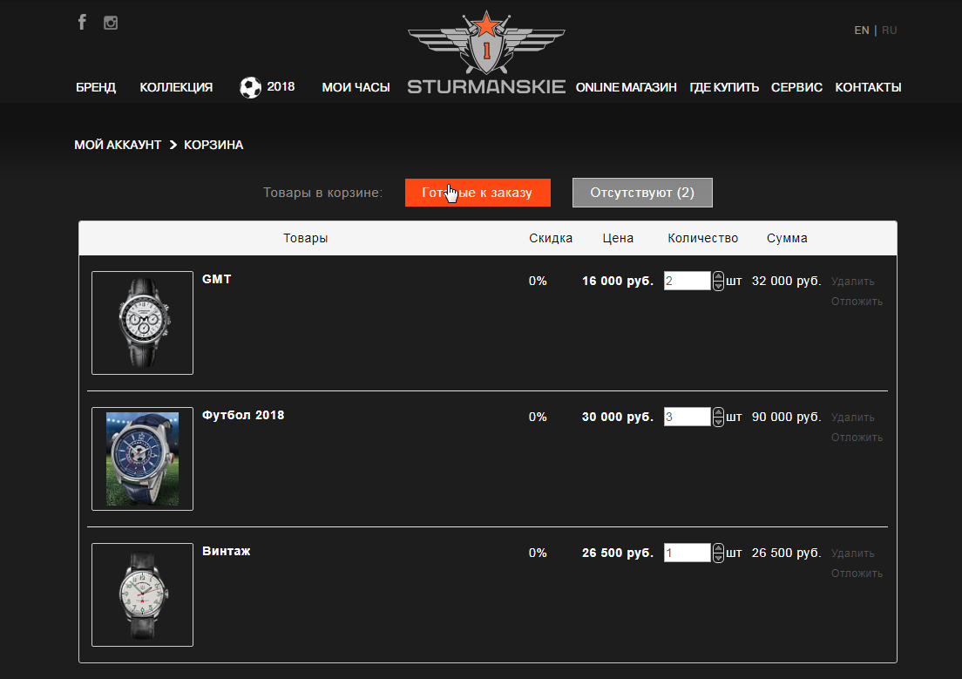The height and width of the screenshot is (679, 962).
Task: Open the КОЛЛЕКЦИЯ menu item
Action: 176,87
